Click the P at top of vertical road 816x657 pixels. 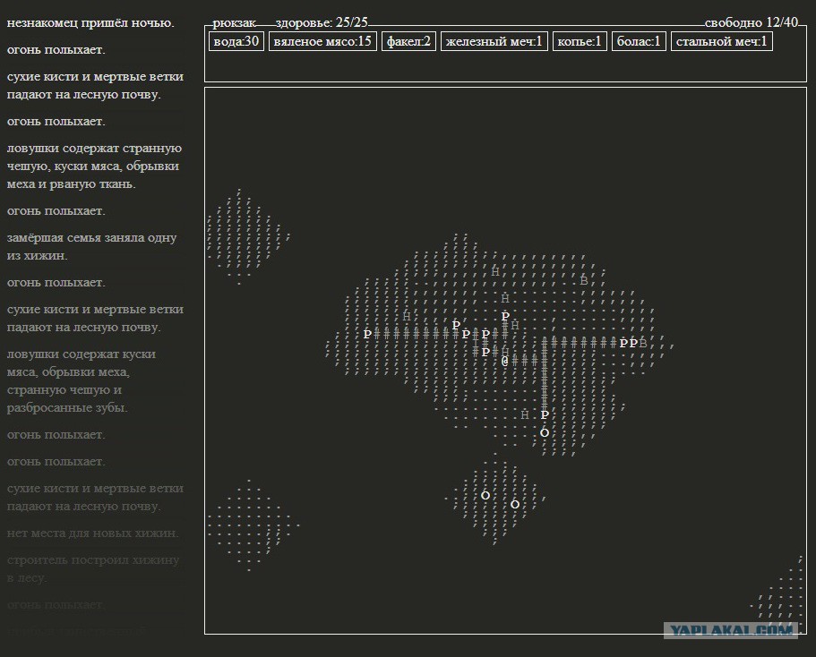click(505, 316)
